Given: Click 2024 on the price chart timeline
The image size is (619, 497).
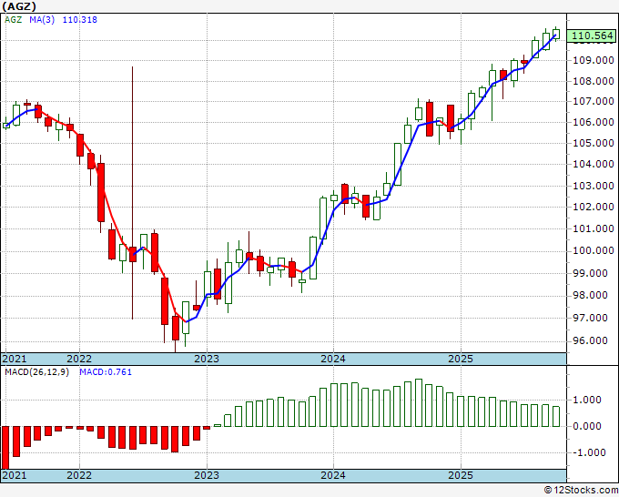Looking at the screenshot, I should point(333,359).
